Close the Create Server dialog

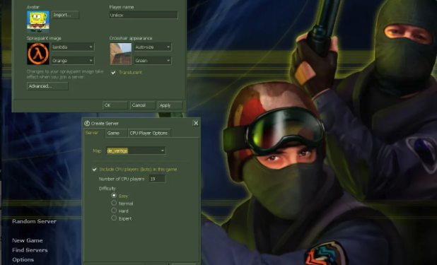click(x=196, y=123)
